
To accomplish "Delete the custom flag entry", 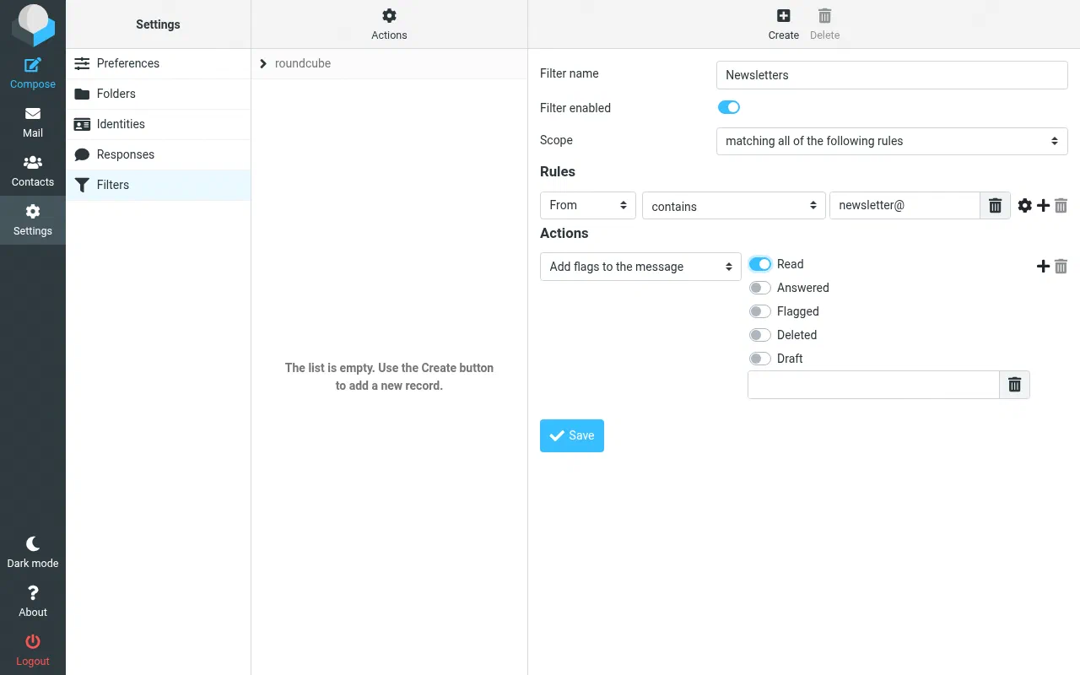I will coord(1015,385).
